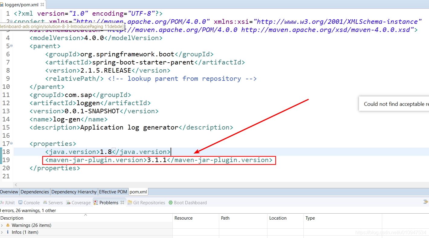Expand the Infos (1 item) group
This screenshot has width=429, height=238.
coord(2,232)
